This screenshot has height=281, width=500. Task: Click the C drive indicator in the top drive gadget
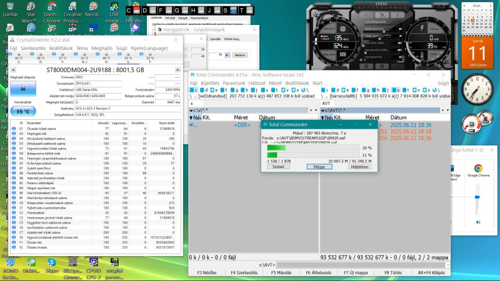[x=132, y=11]
